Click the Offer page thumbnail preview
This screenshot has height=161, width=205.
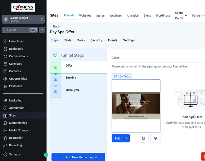pyautogui.click(x=136, y=106)
